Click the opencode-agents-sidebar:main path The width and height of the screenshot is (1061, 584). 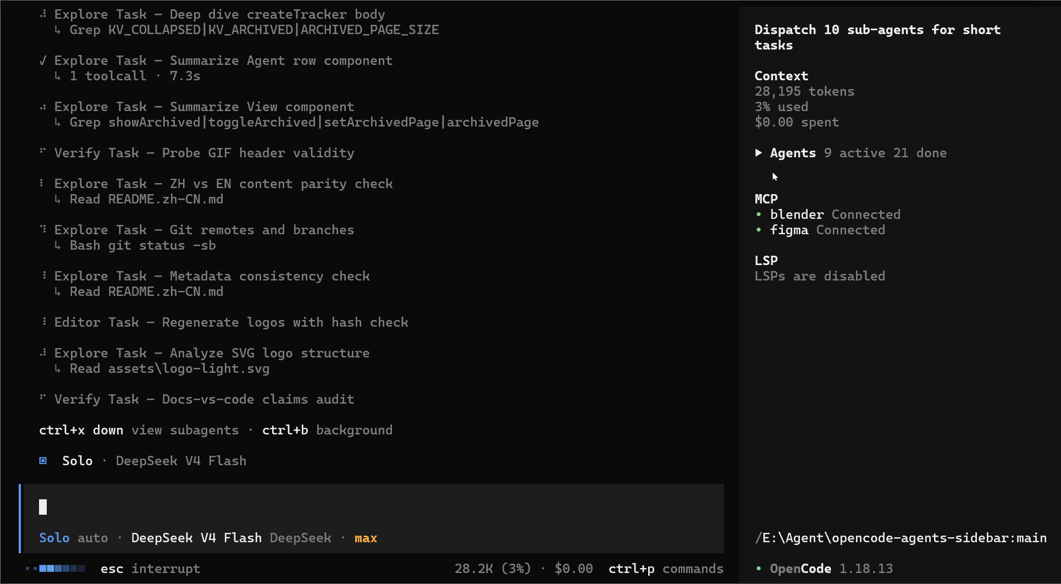coord(900,538)
